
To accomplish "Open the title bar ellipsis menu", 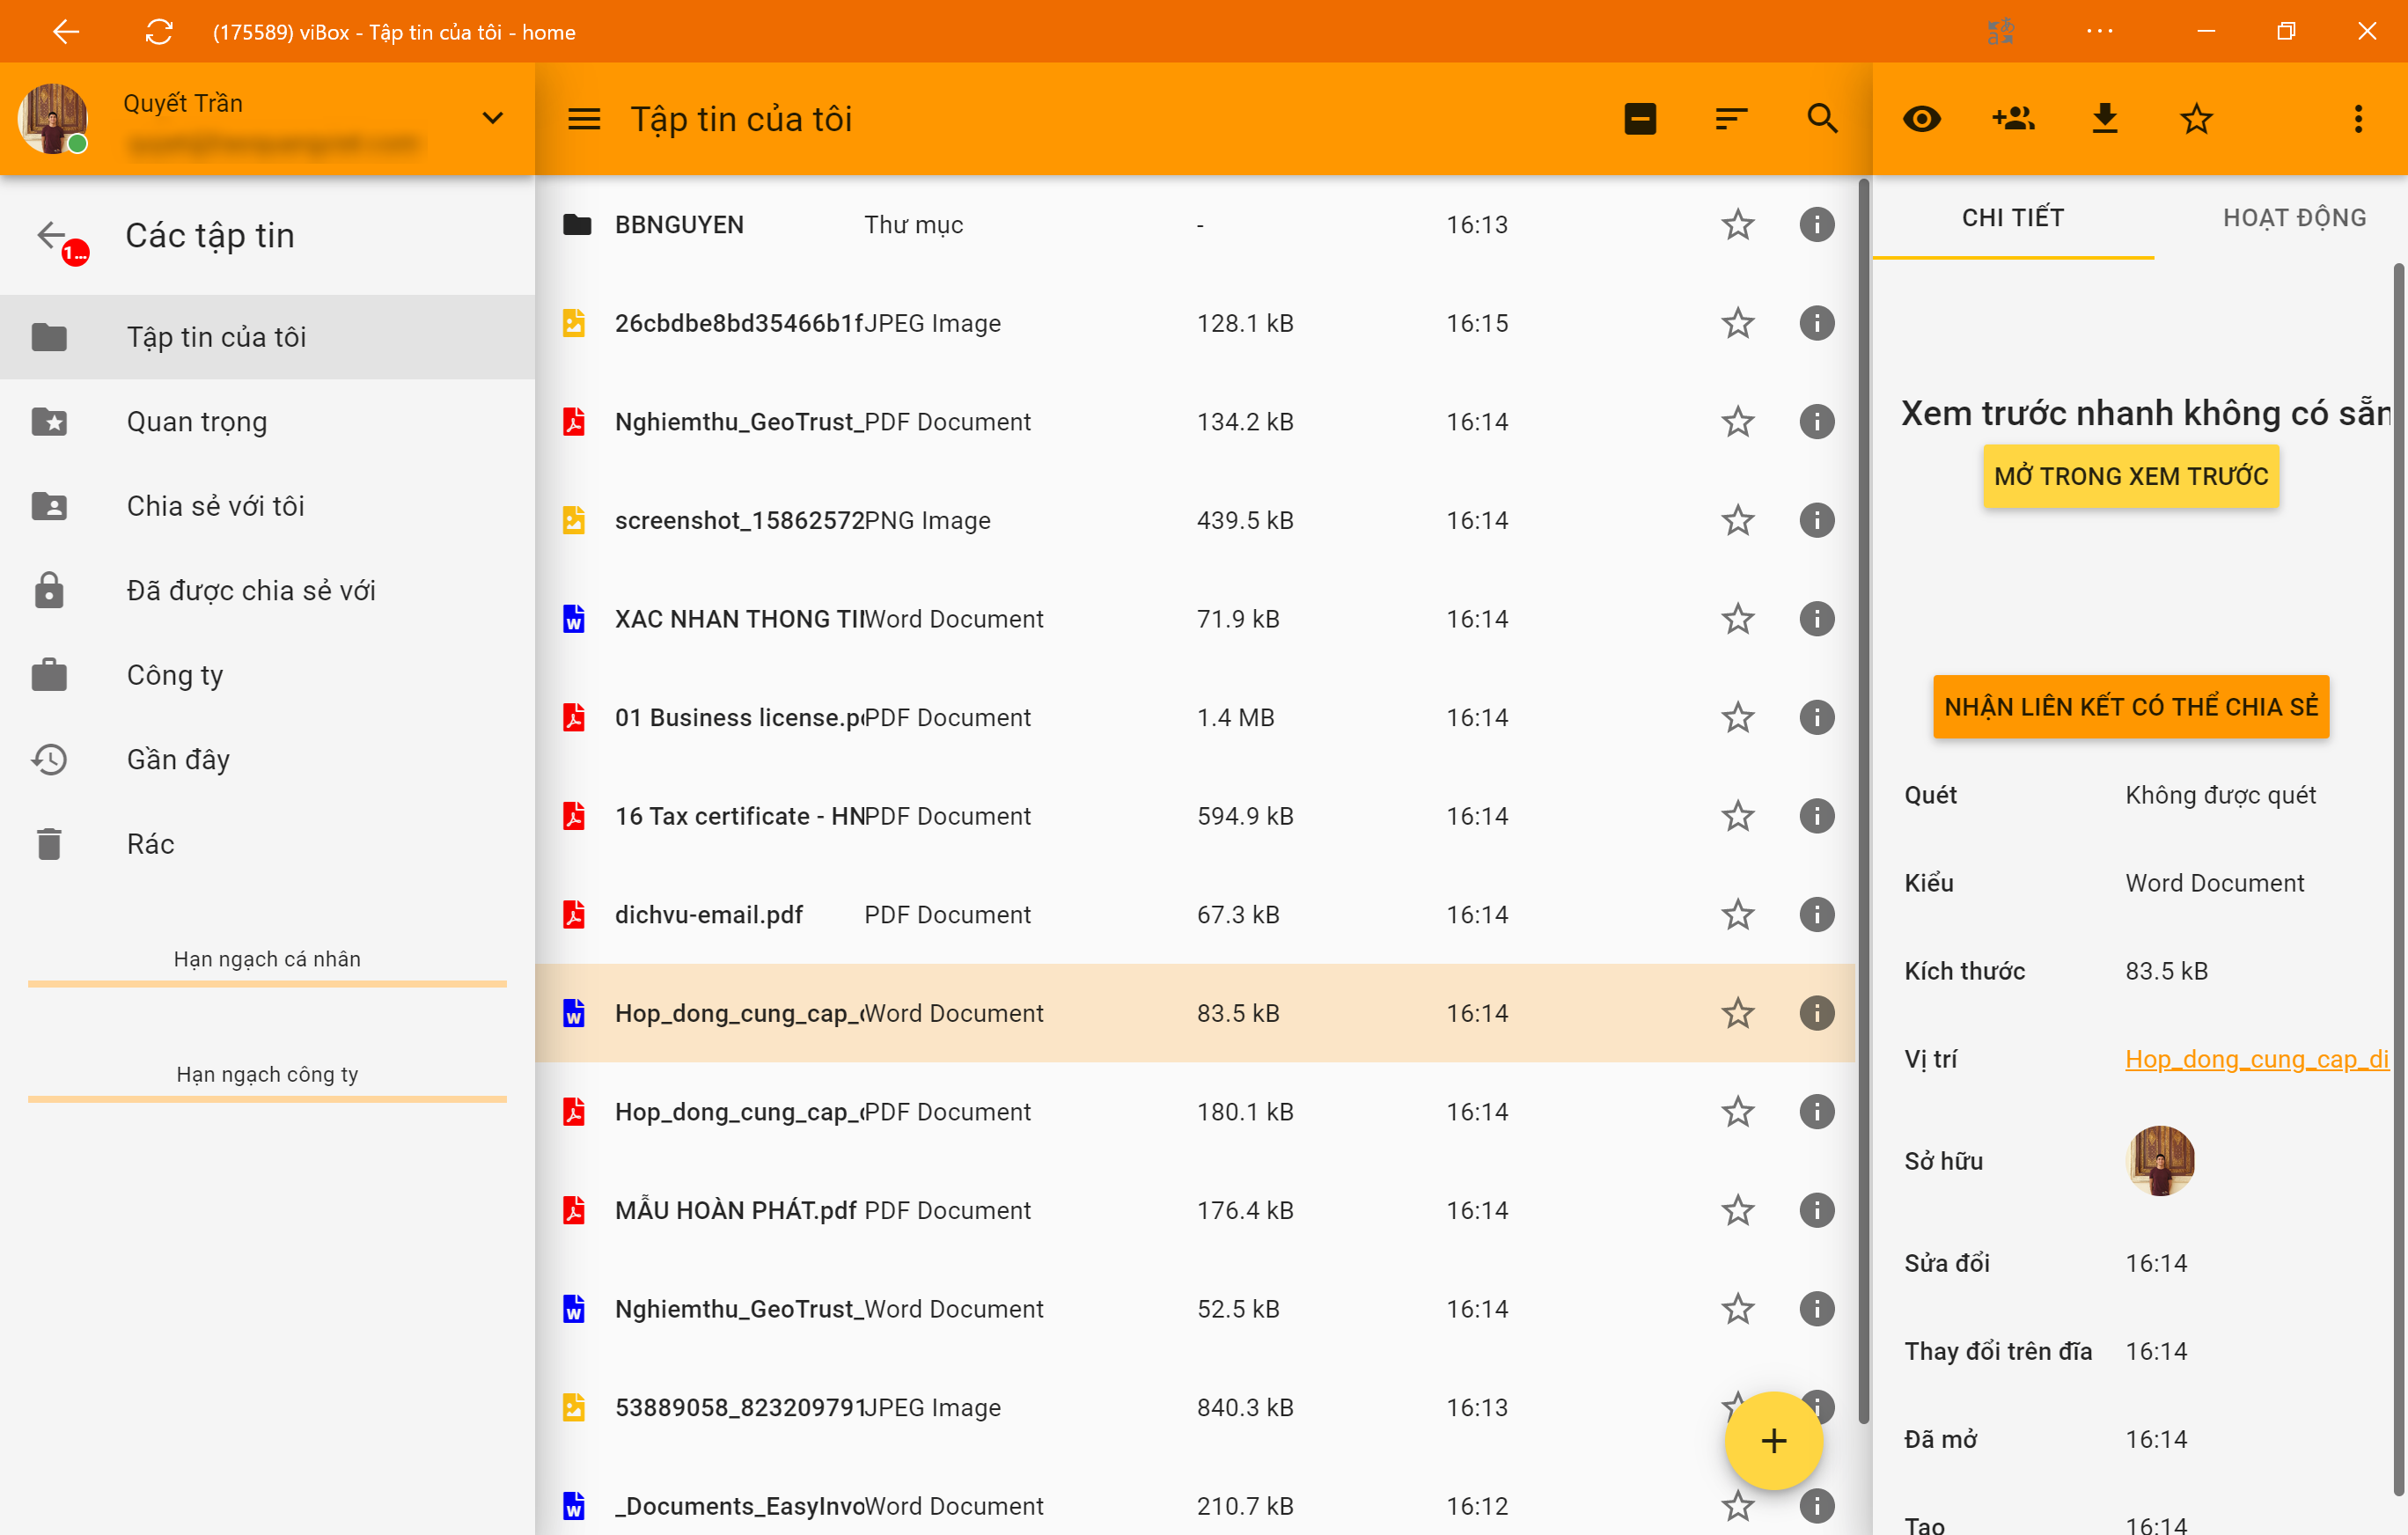I will point(2099,32).
